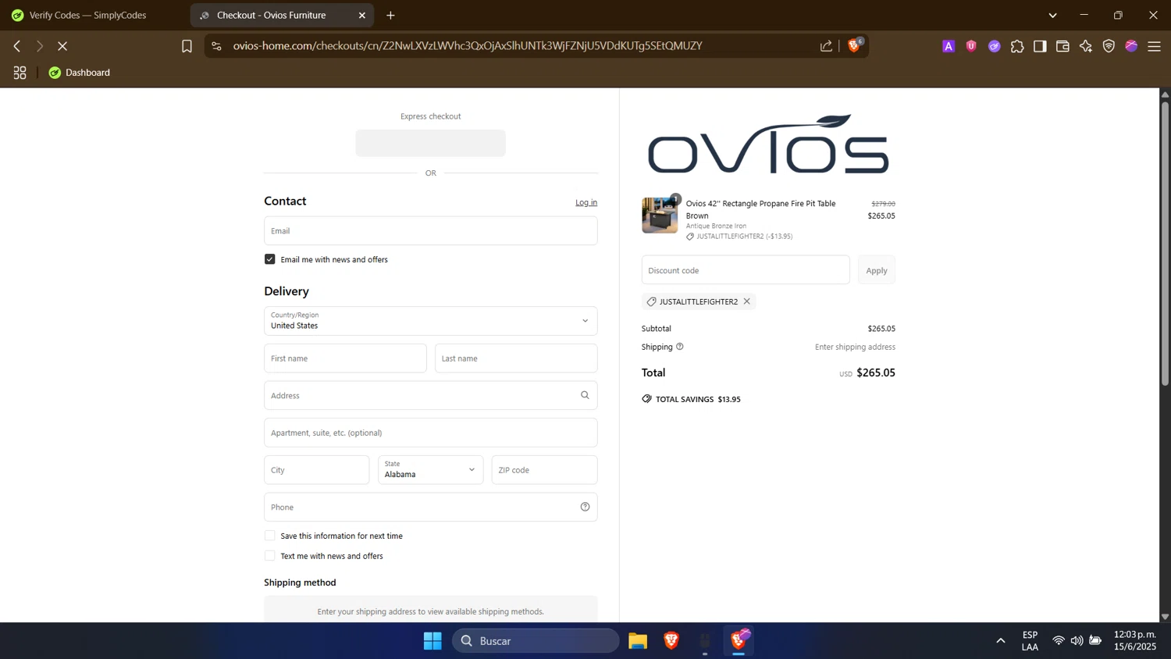Open clock showing 12:03 p.m.
Viewport: 1171px width, 659px height.
pyautogui.click(x=1135, y=640)
